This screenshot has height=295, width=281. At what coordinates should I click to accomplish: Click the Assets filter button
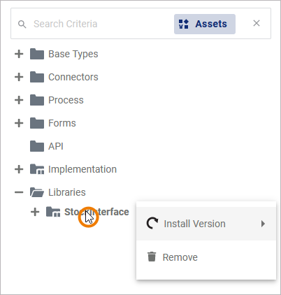click(205, 24)
